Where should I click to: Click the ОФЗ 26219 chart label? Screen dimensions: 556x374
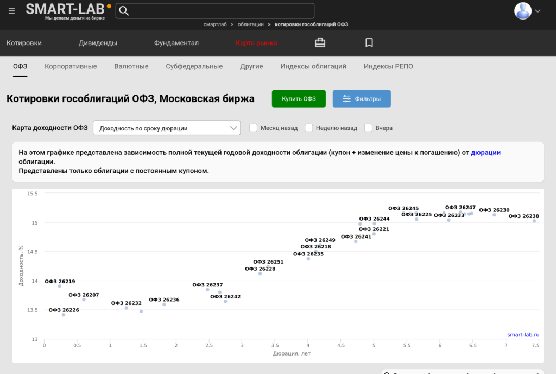click(60, 282)
